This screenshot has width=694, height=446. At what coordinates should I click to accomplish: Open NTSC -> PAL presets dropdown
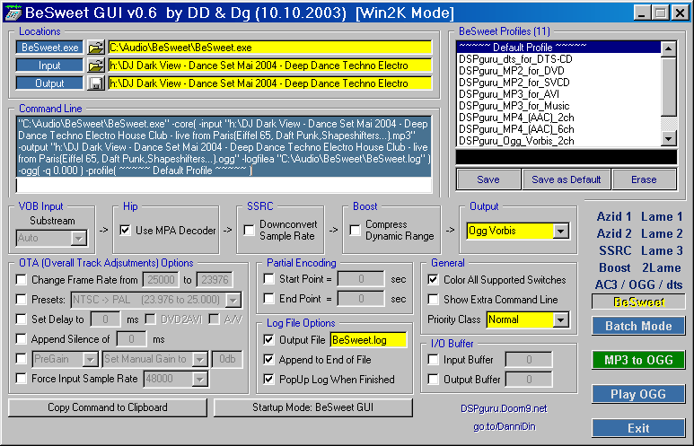233,300
